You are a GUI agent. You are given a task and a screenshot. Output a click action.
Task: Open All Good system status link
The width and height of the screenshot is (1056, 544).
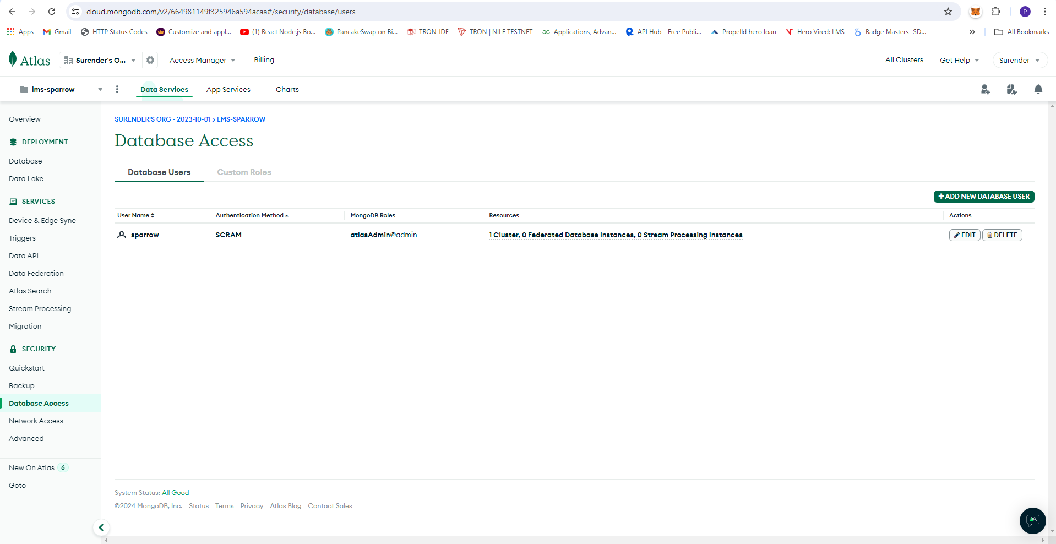175,493
